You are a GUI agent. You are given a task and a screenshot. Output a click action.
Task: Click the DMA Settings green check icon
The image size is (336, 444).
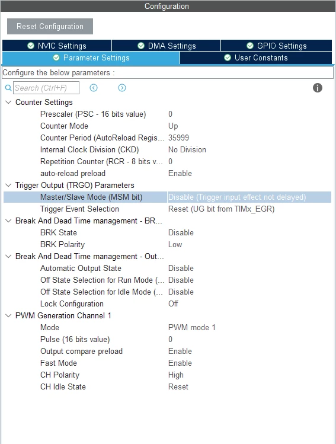(141, 46)
